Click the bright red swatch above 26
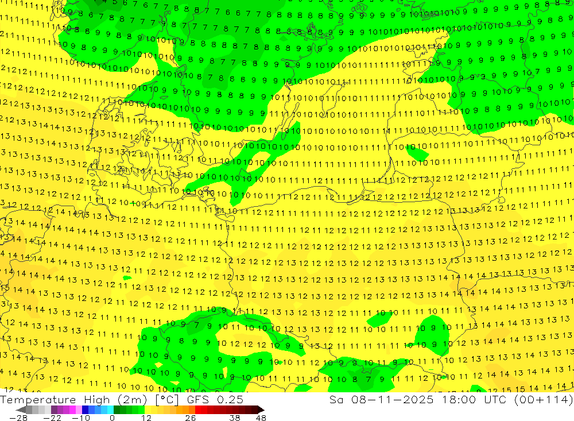This screenshot has height=421, width=574. pyautogui.click(x=198, y=410)
